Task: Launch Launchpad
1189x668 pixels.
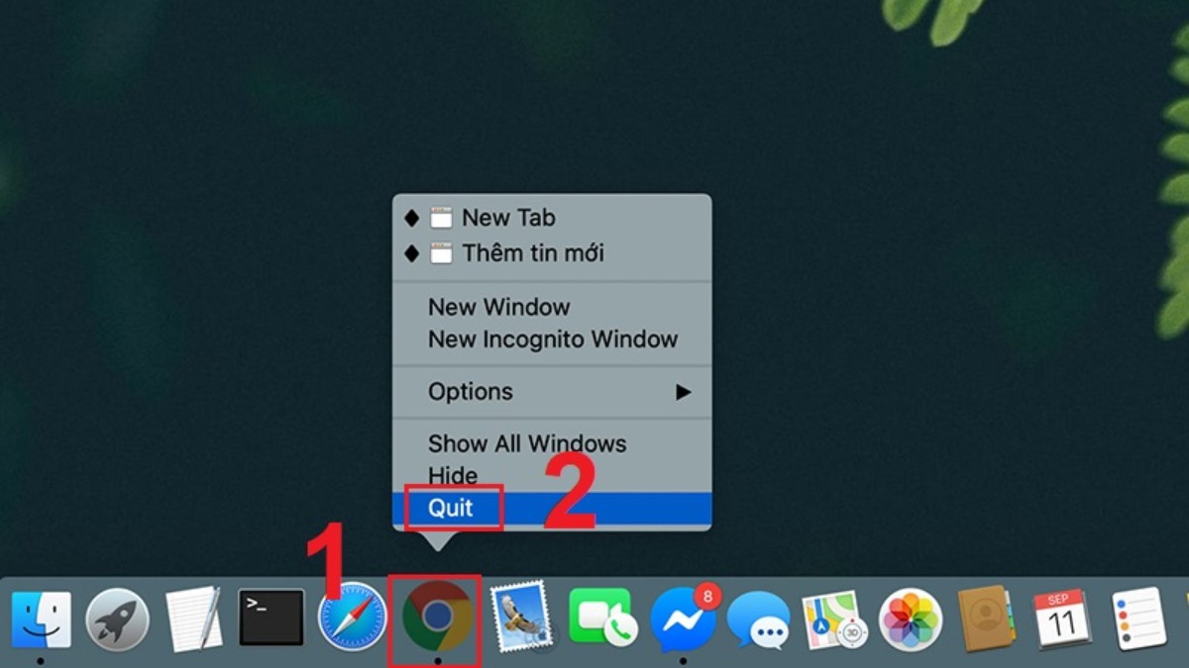Action: point(116,620)
